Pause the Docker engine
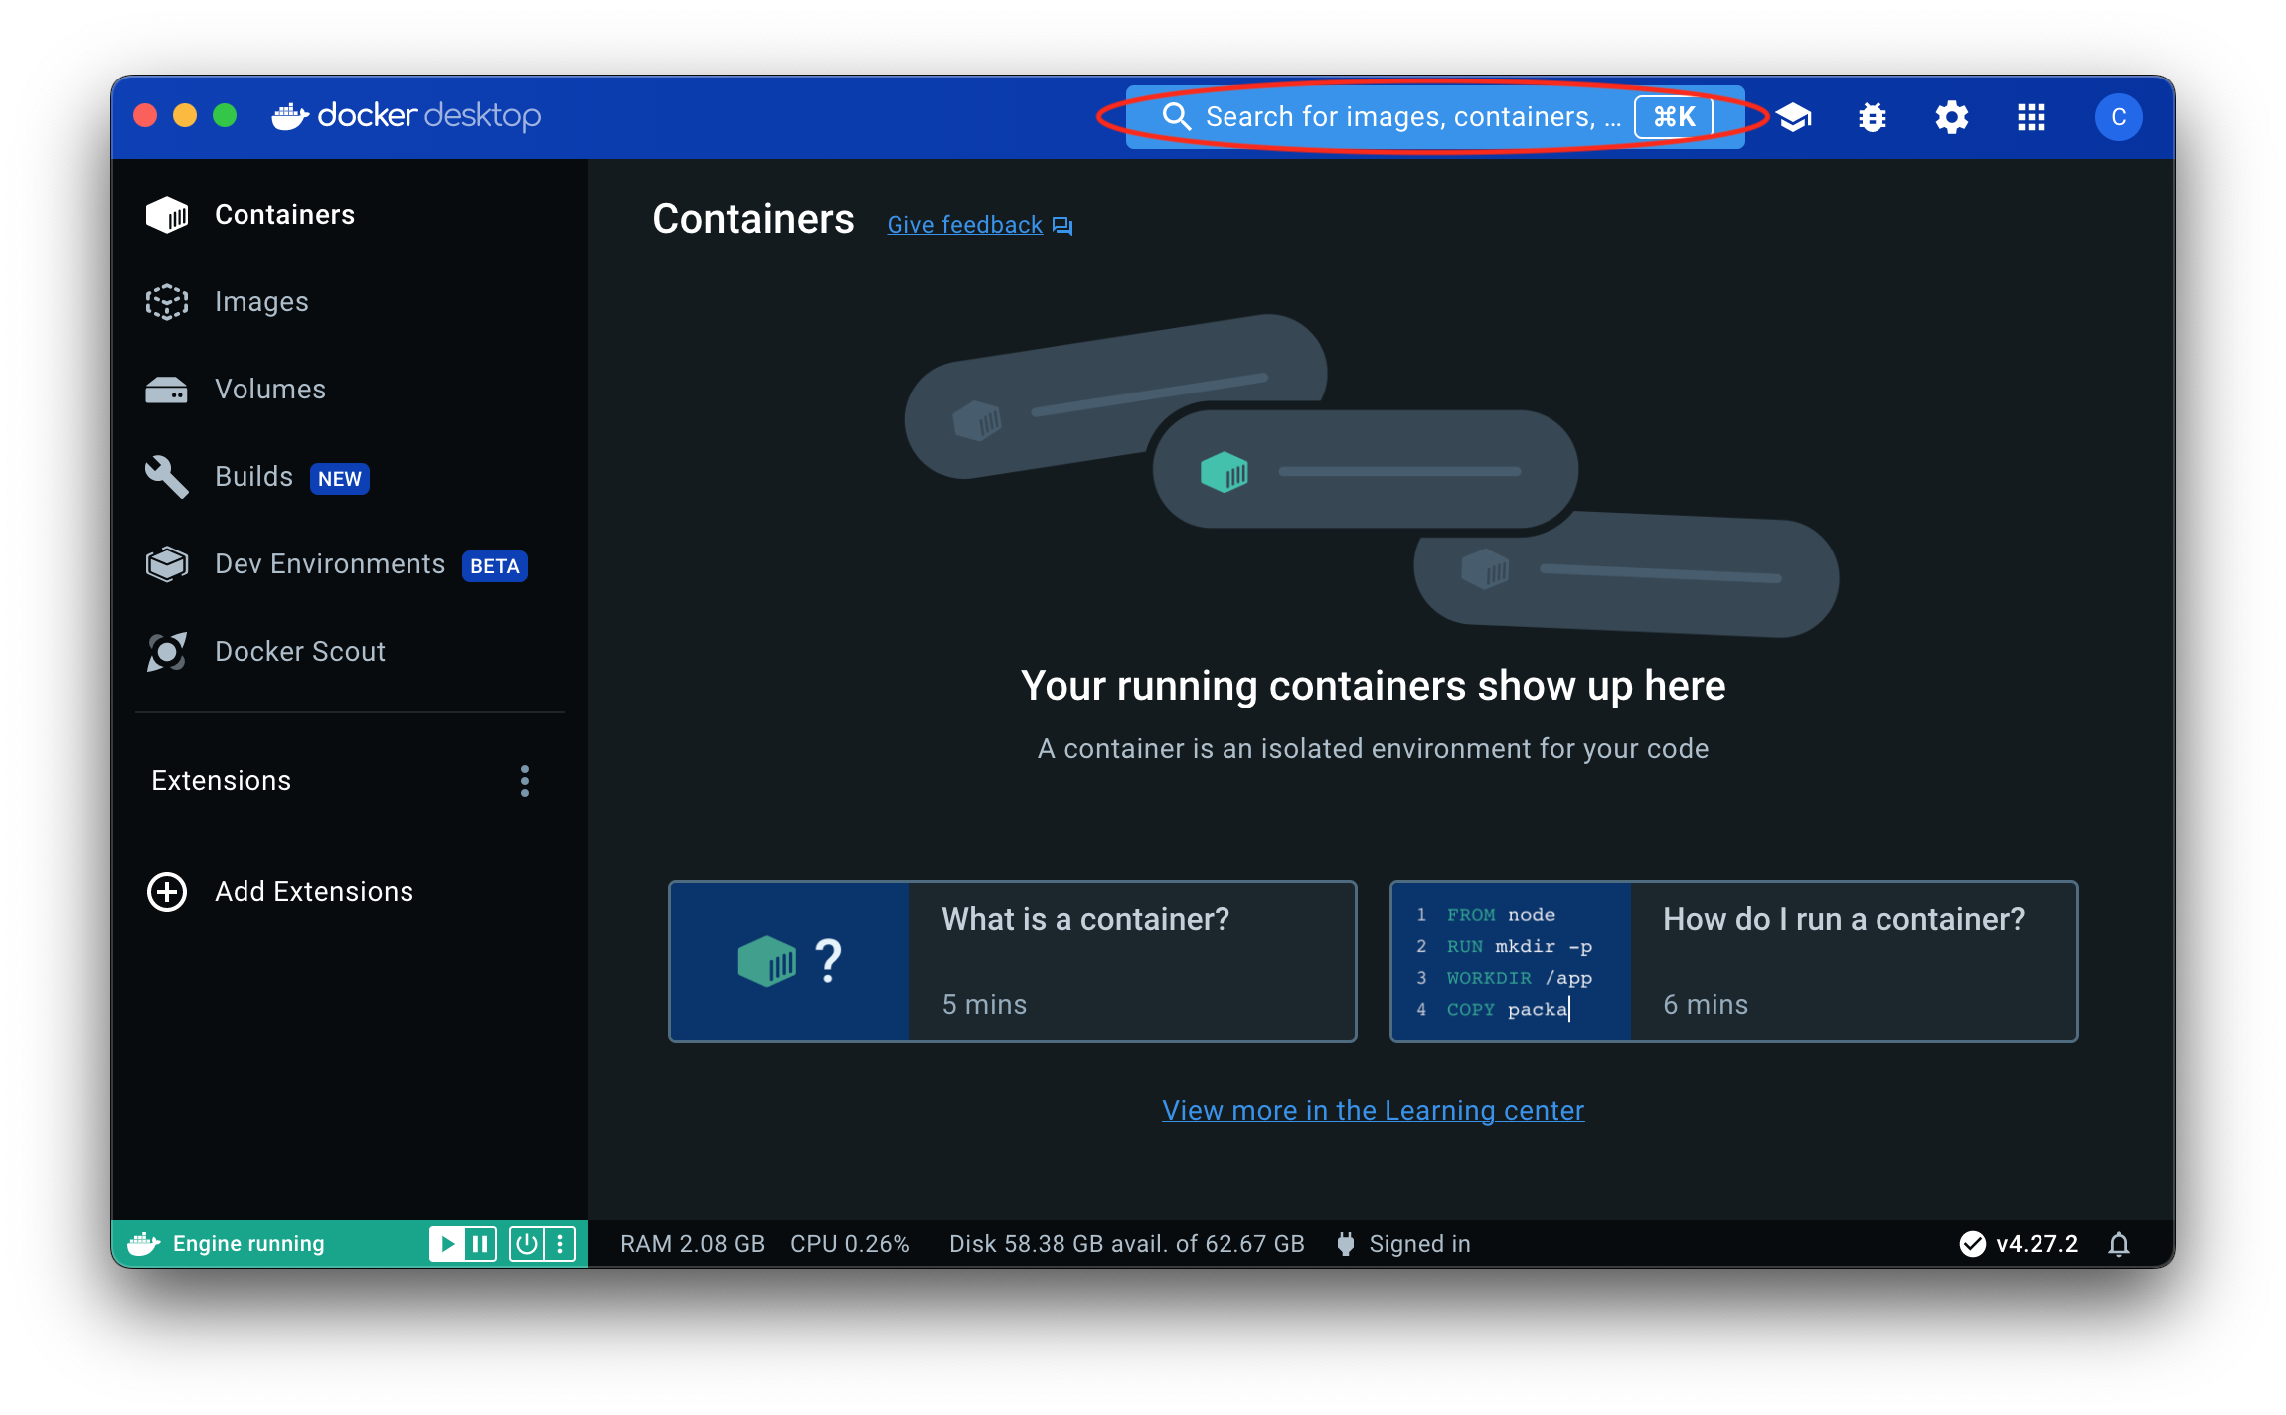Image resolution: width=2286 pixels, height=1415 pixels. (x=480, y=1244)
